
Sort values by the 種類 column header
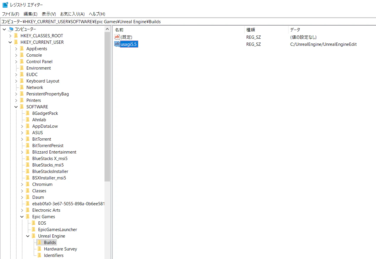tap(266, 30)
